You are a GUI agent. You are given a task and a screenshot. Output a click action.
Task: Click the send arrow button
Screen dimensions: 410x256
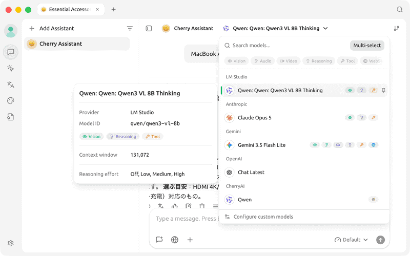[x=380, y=240]
